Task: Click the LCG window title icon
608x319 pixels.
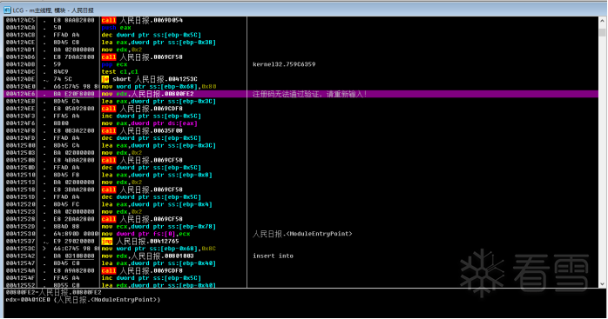Action: [7, 10]
